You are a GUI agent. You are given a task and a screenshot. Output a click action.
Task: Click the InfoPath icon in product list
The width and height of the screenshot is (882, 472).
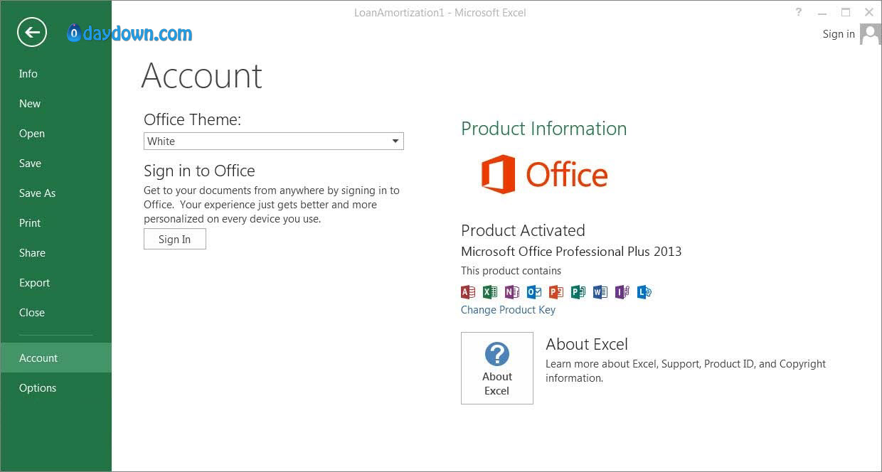point(622,292)
